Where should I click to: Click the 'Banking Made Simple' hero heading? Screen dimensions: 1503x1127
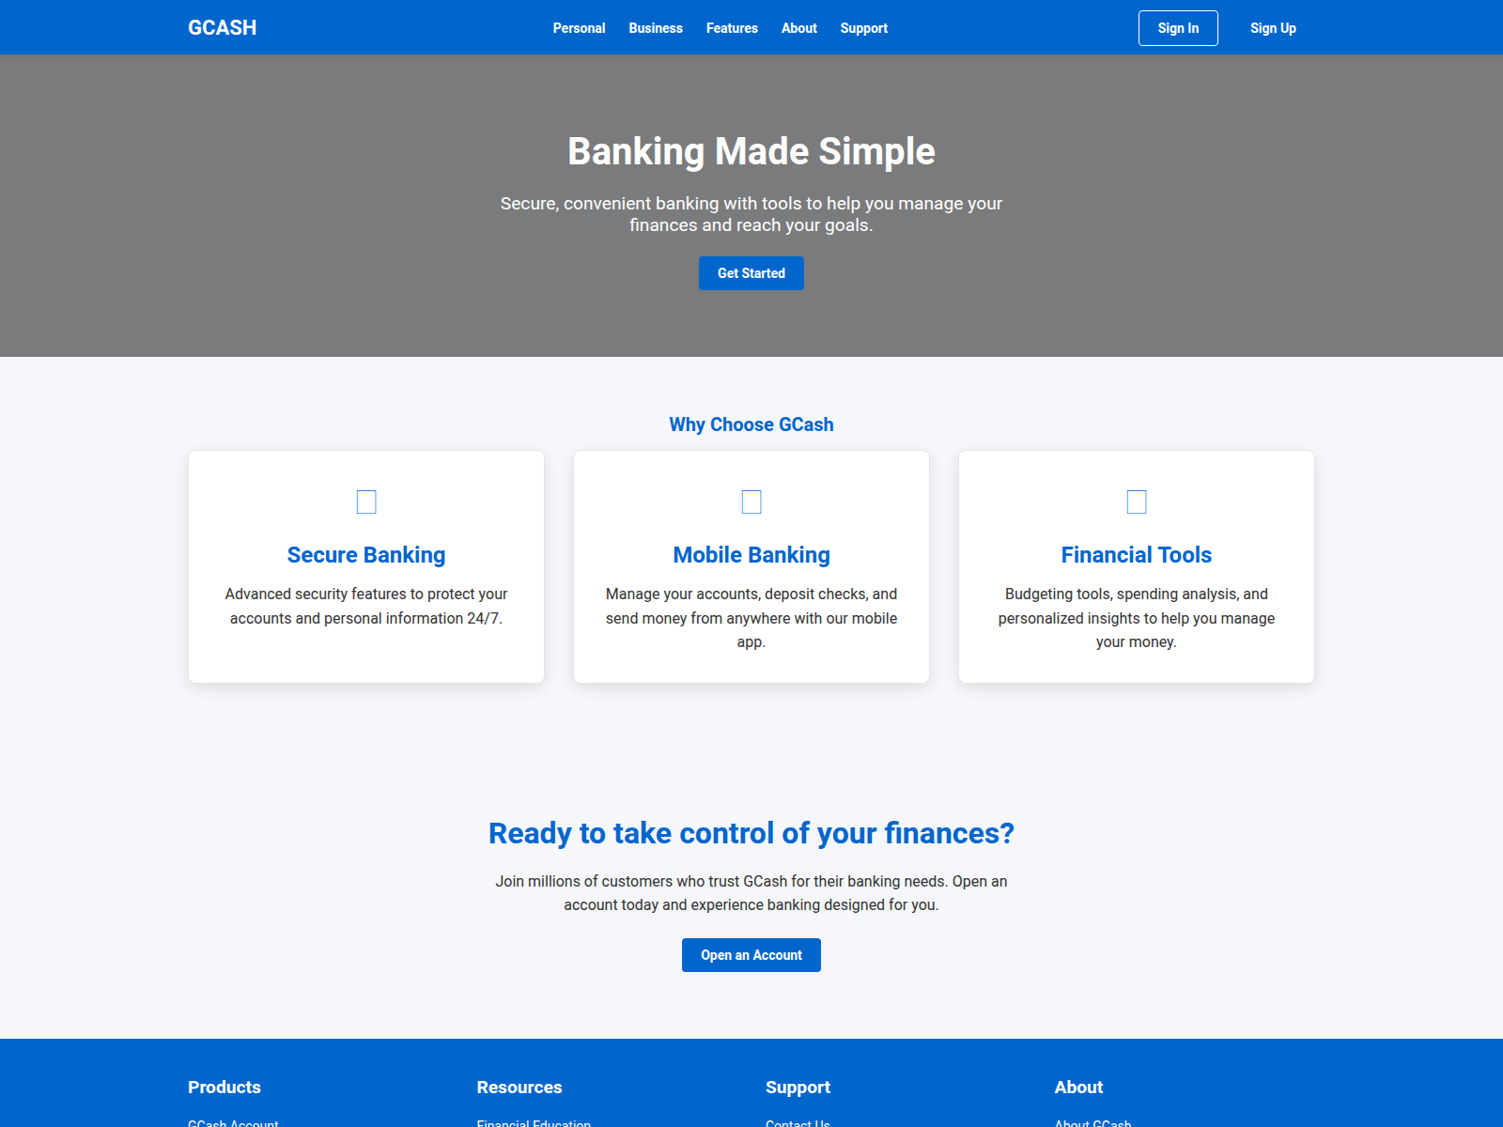point(751,151)
